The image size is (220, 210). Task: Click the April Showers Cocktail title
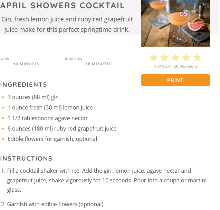[x=63, y=6]
